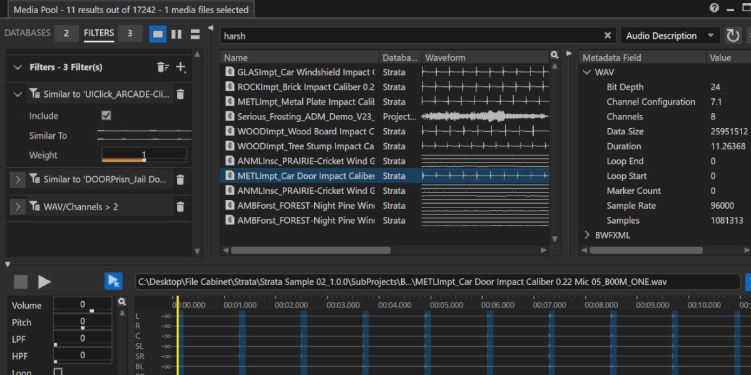
Task: Expand the 'Similar to DOORPrisn_Jail' filter
Action: (18, 179)
